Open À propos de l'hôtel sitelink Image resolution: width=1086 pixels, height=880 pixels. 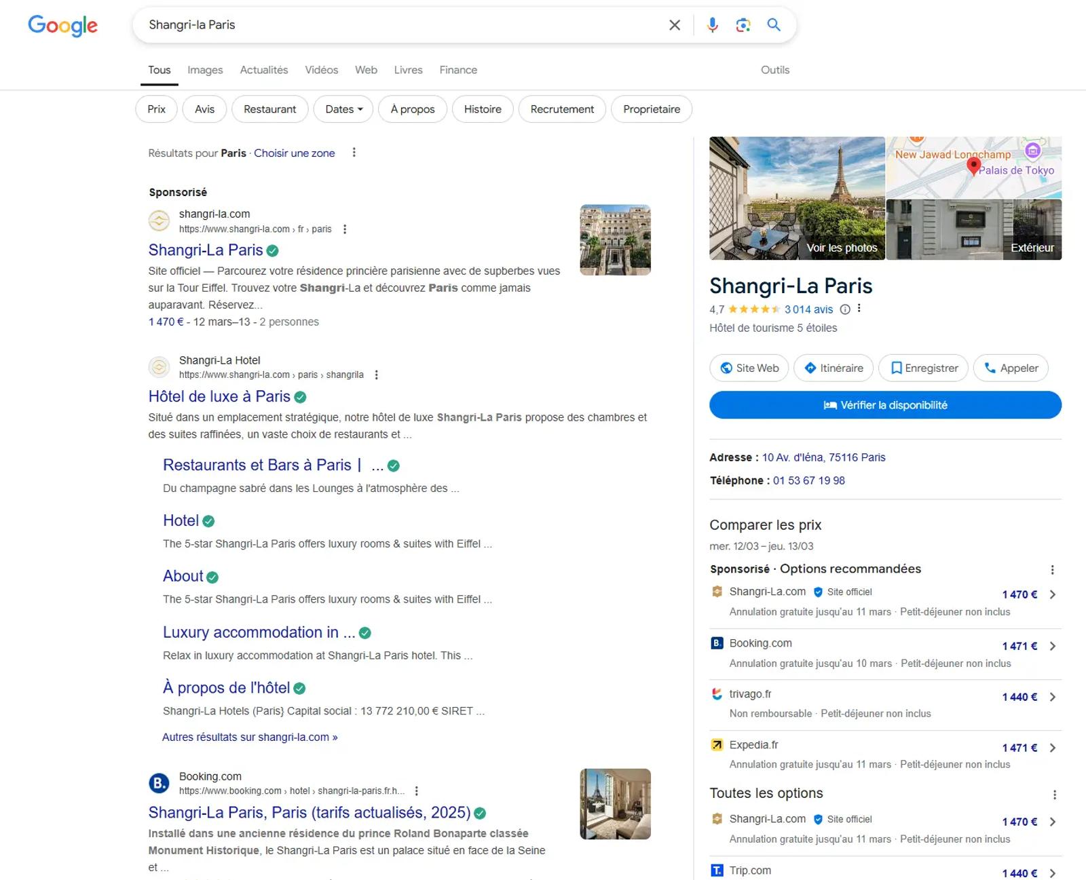point(226,687)
